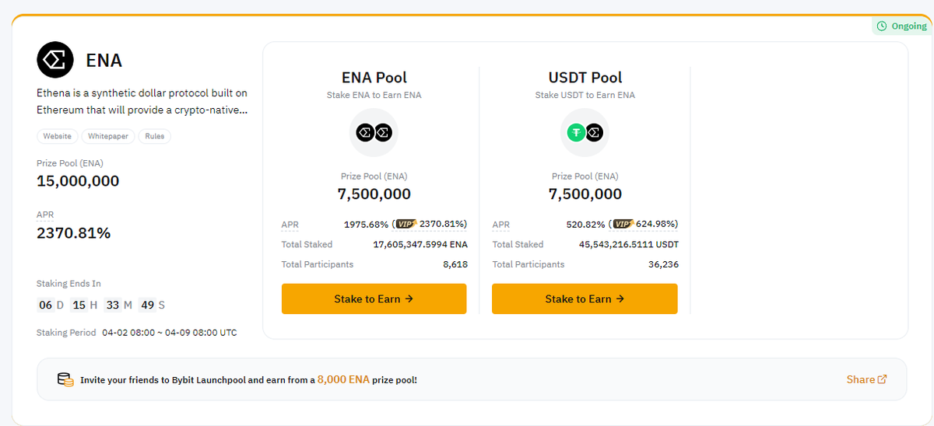Screen dimensions: 934x426
Task: Click the 2370.81% APR value on the left
Action: point(74,232)
